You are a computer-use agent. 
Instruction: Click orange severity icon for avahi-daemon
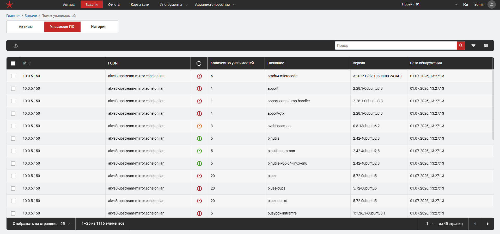pos(199,126)
